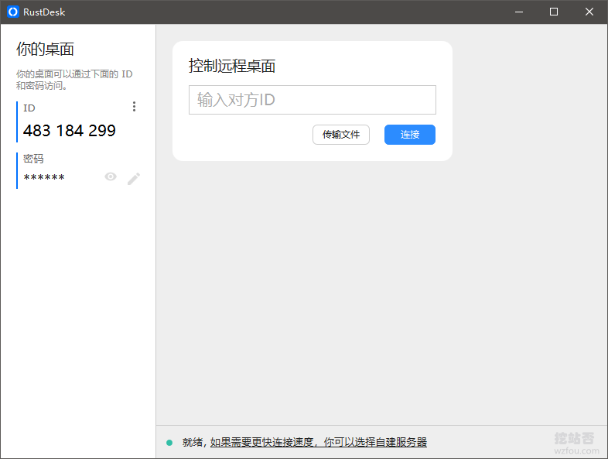Click the 控制远程桌面 heading

(x=232, y=66)
